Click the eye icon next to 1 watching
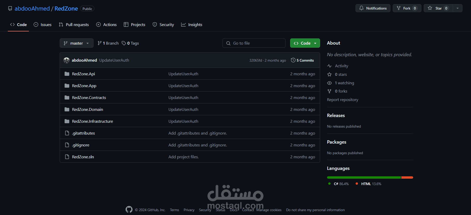Viewport: 471px width, 215px height. coord(329,83)
